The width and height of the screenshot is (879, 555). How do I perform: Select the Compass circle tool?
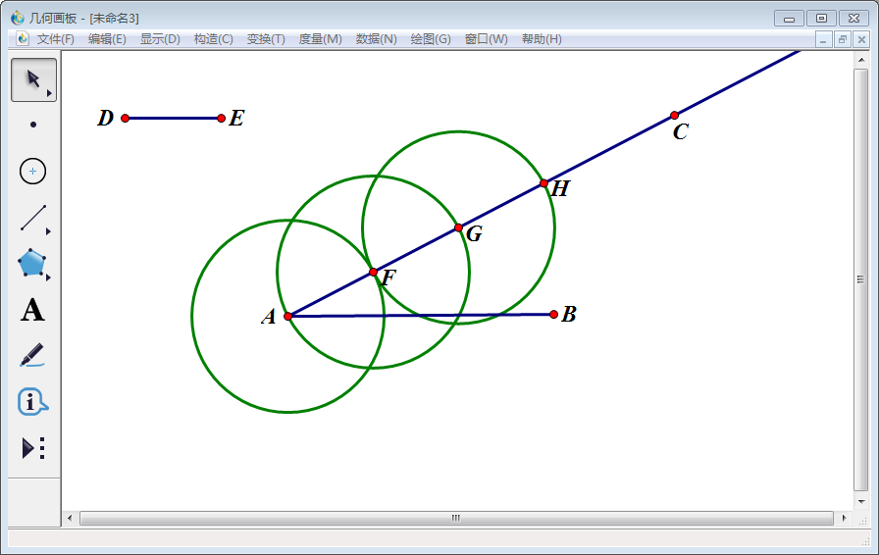pos(32,171)
